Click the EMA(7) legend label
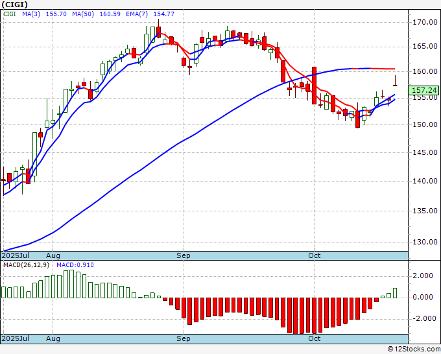This screenshot has width=441, height=354. 137,14
